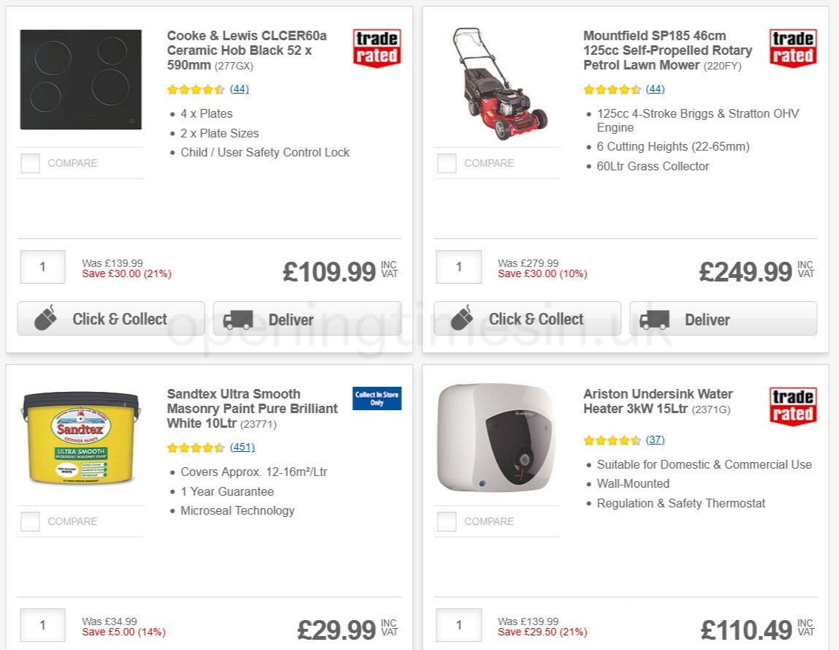
Task: Open the (44) reviews link for the Mountfield mower
Action: [655, 88]
